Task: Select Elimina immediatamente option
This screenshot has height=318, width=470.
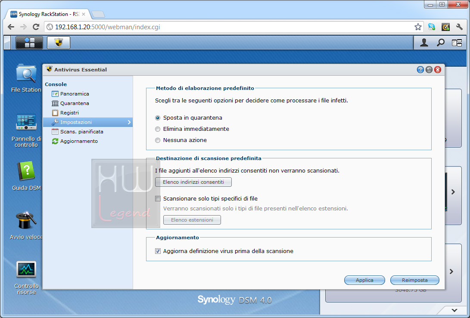Action: tap(158, 129)
